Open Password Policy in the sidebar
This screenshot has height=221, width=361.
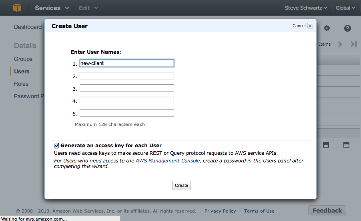29,96
